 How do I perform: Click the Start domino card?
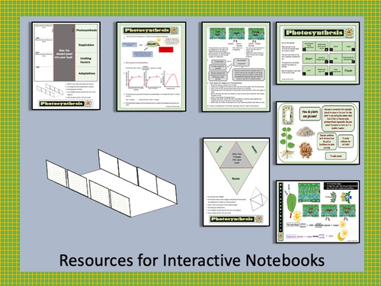(309, 59)
